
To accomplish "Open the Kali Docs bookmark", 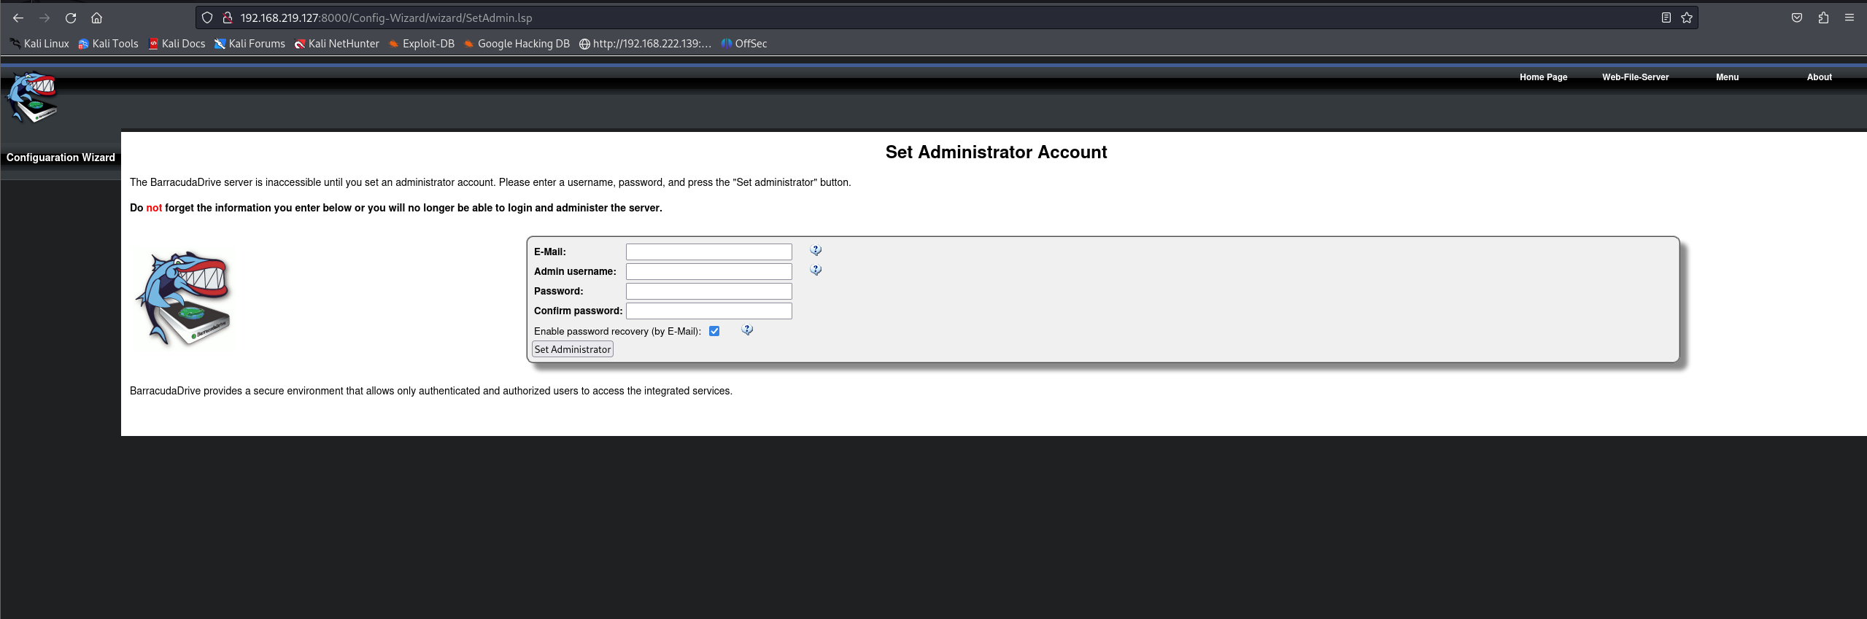I will pyautogui.click(x=177, y=44).
